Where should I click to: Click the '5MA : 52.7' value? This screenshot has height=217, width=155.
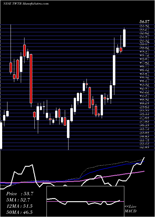tap(18, 200)
